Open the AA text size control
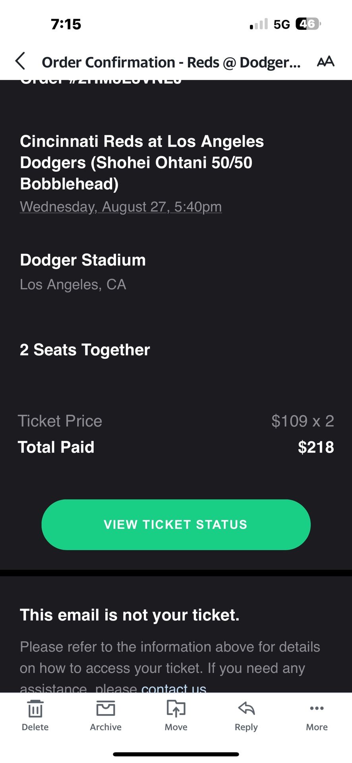The height and width of the screenshot is (763, 352). [x=325, y=62]
